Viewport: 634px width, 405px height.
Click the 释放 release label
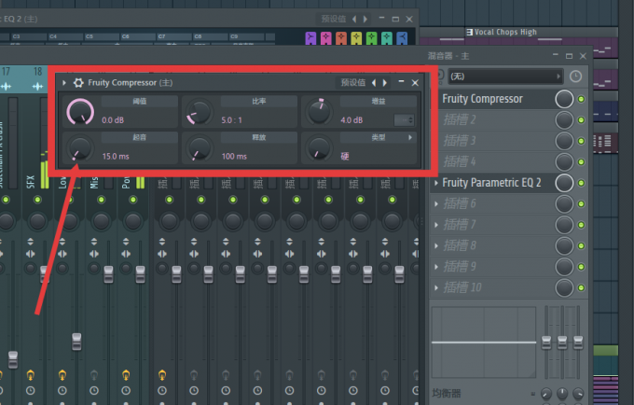pyautogui.click(x=259, y=137)
